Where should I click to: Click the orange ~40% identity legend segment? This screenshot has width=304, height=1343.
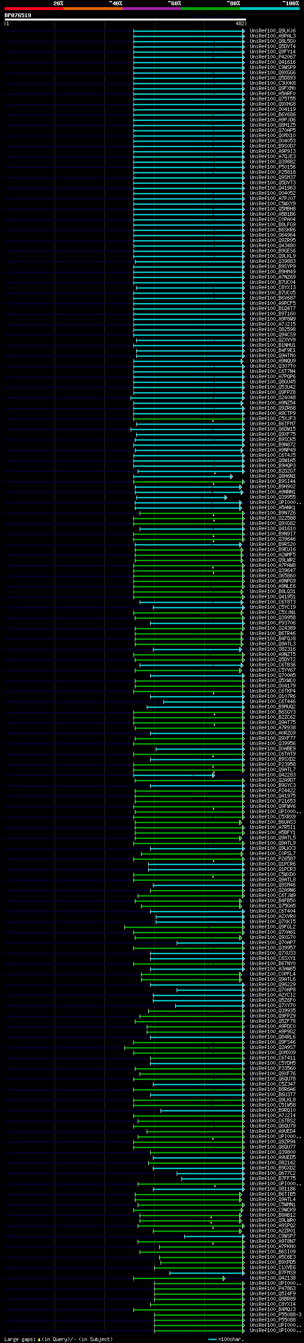tap(93, 9)
